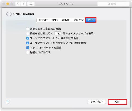Switch to the プロキシ tab
Viewport: 132px width, 111px height.
pos(78,20)
